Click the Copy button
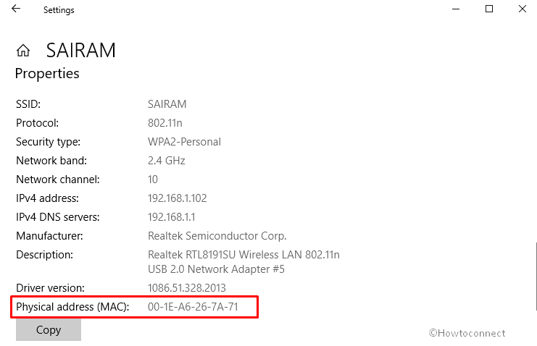The image size is (537, 346). (49, 330)
